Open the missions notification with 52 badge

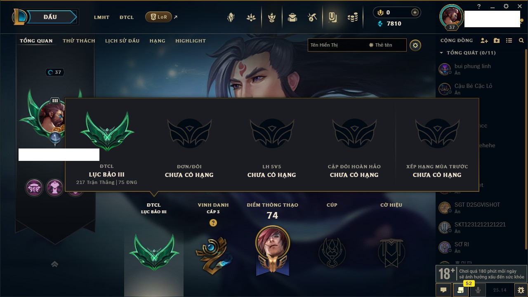coord(461,290)
